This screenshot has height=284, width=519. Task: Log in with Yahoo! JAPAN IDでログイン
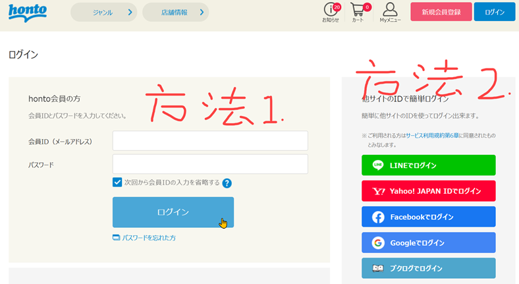428,191
